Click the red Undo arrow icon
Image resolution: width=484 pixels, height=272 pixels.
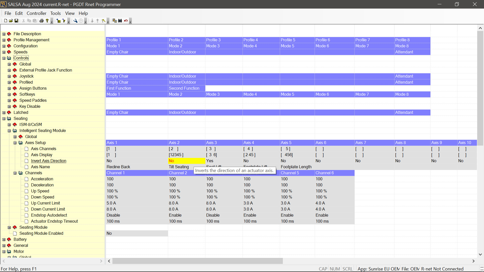tap(126, 21)
